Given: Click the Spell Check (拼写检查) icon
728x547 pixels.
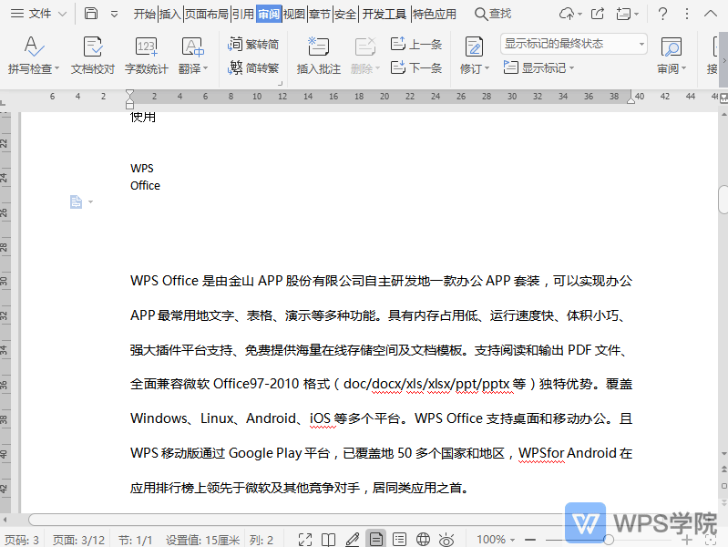Looking at the screenshot, I should point(33,47).
